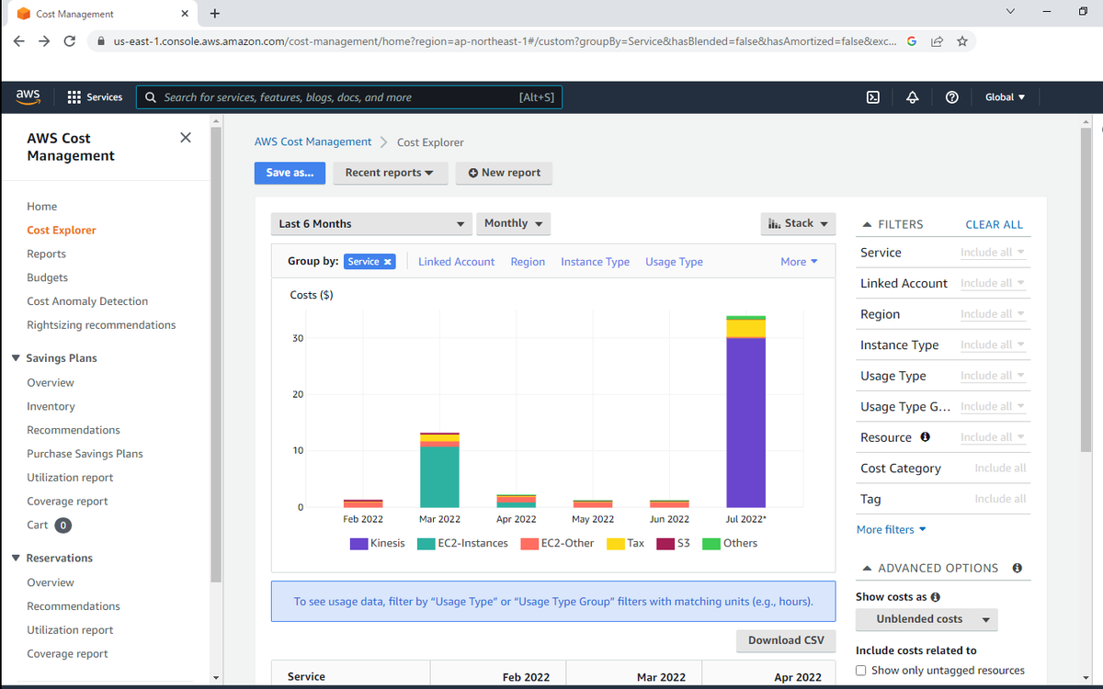Image resolution: width=1103 pixels, height=689 pixels.
Task: Open the AWS logo home link
Action: [28, 96]
